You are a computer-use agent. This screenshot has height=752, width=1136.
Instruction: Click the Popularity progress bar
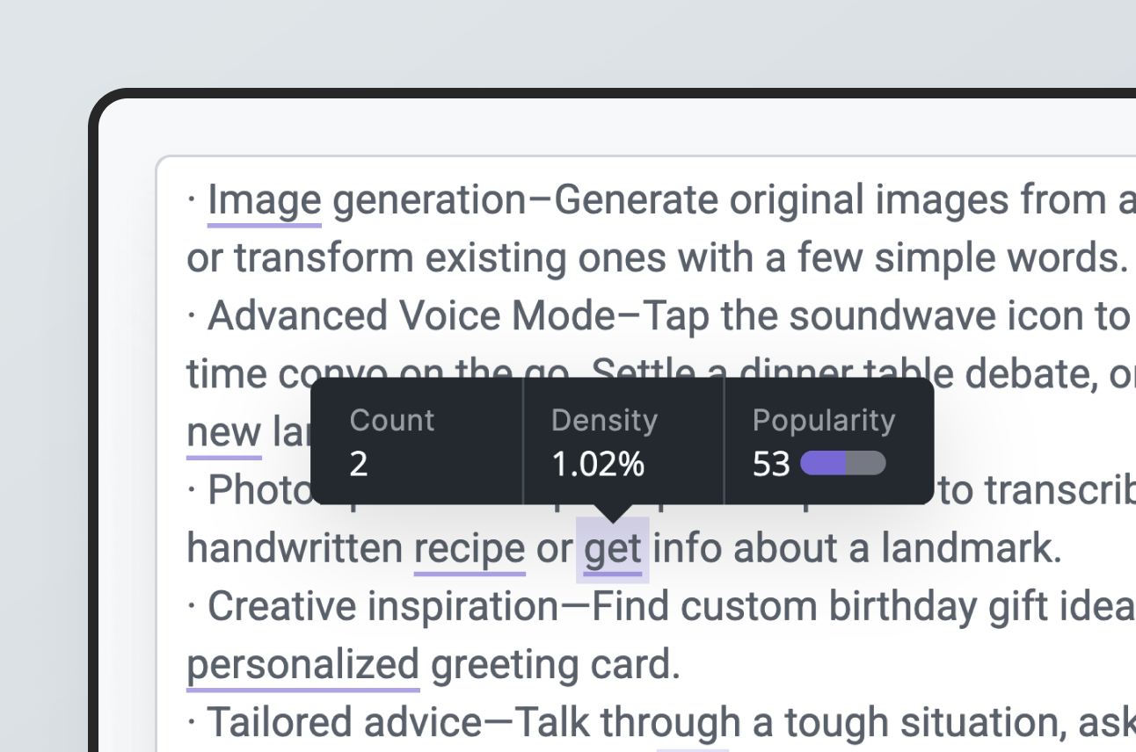tap(842, 464)
